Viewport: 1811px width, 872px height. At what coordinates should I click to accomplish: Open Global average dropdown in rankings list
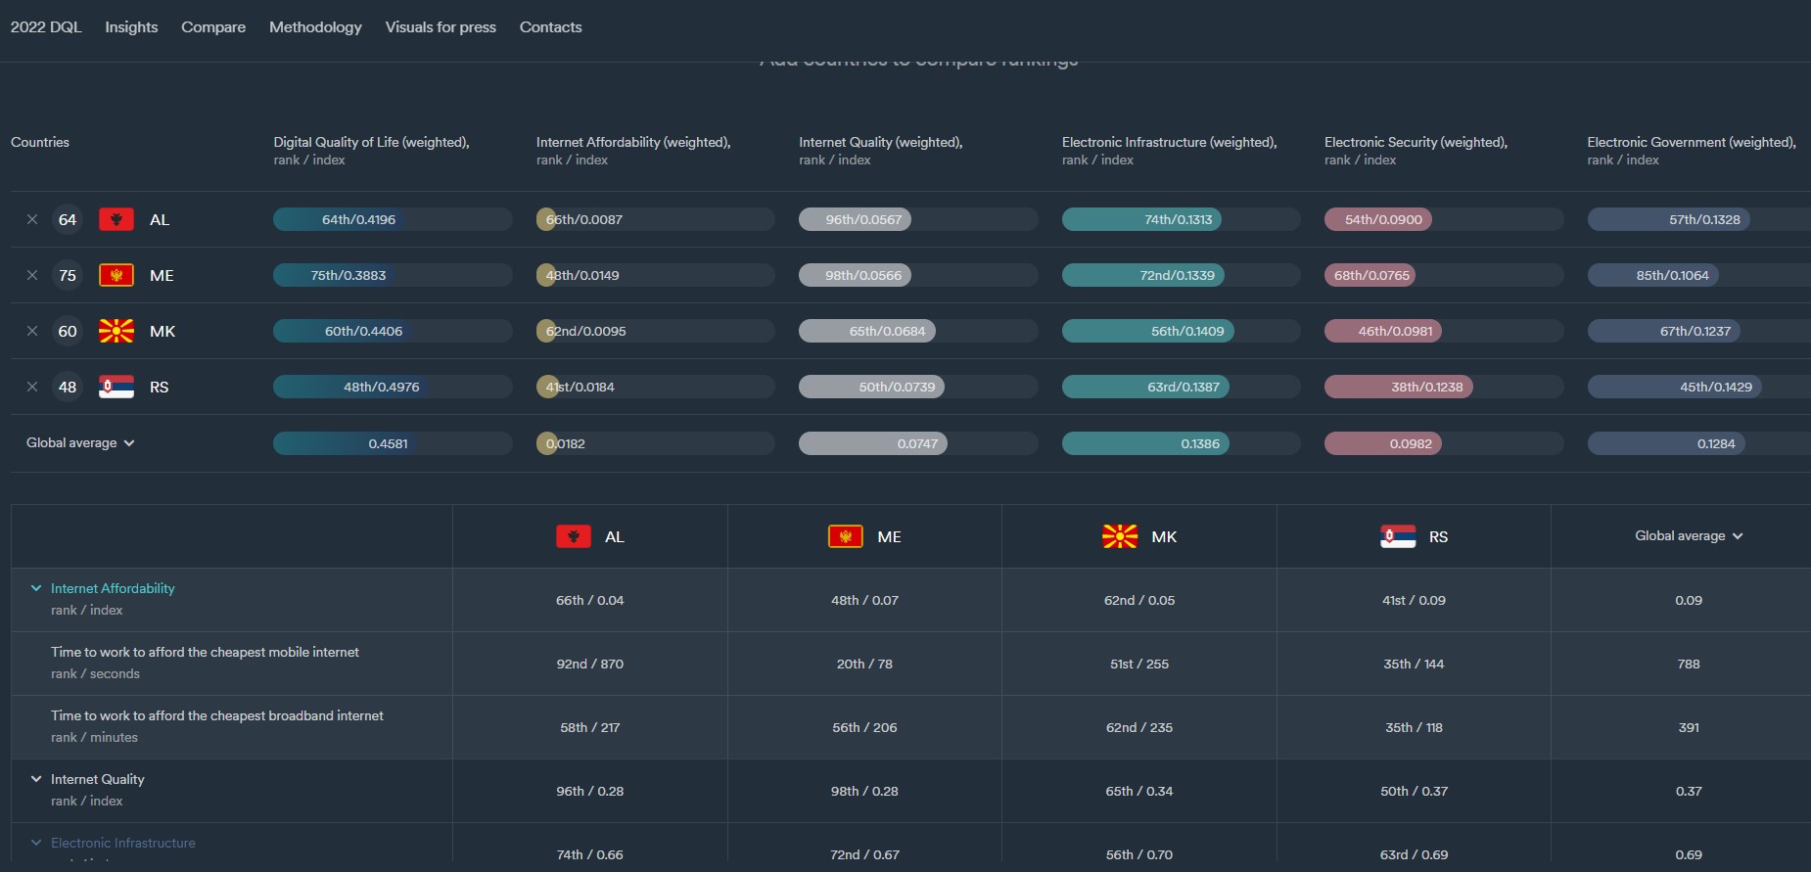click(80, 443)
